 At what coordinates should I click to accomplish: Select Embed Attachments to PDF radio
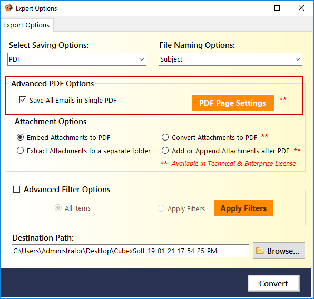pyautogui.click(x=20, y=137)
